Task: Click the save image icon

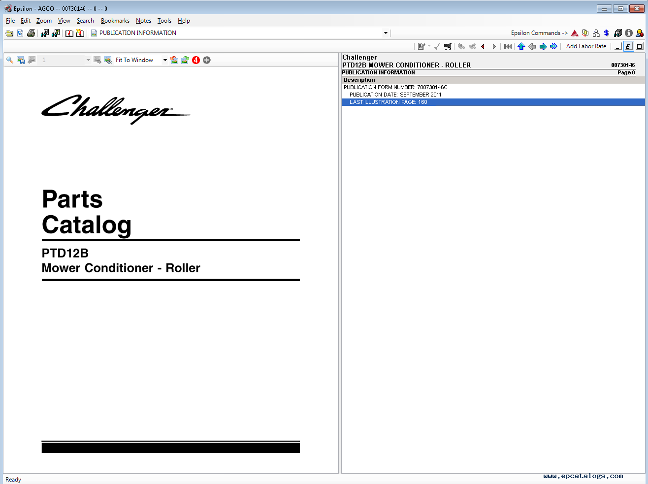Action: point(21,60)
